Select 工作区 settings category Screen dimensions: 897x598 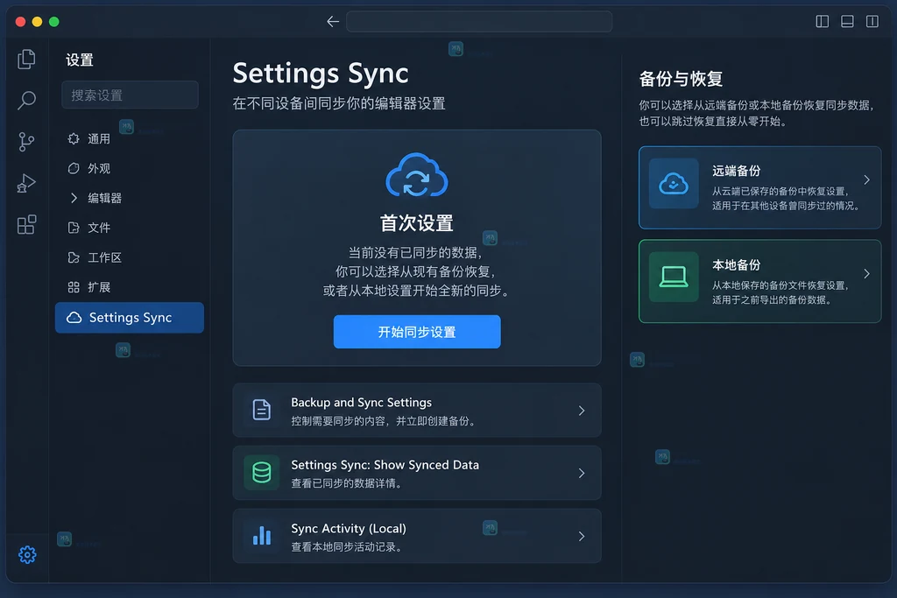coord(104,257)
